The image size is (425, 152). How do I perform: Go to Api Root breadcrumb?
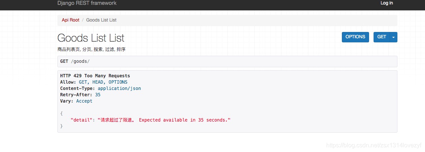[70, 20]
